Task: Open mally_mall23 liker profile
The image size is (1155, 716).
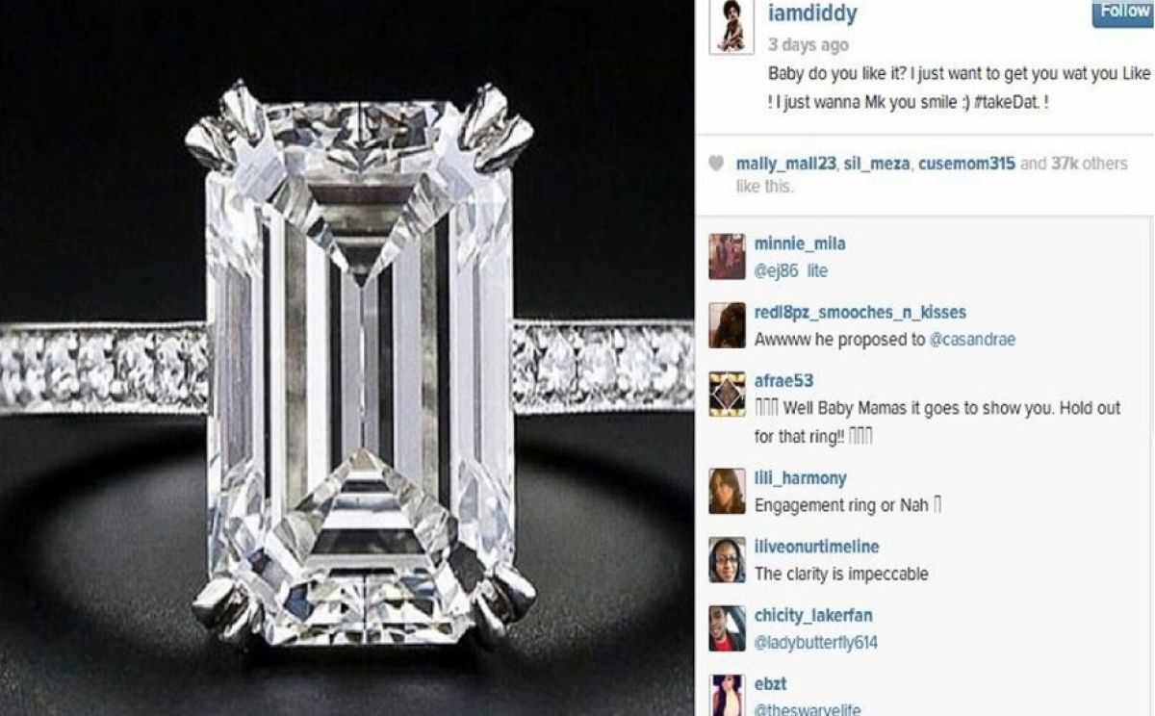Action: pyautogui.click(x=785, y=164)
